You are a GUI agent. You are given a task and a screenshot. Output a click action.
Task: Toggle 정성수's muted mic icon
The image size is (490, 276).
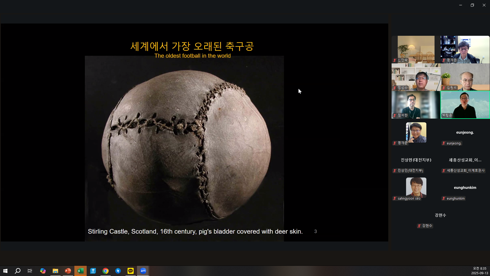[394, 88]
